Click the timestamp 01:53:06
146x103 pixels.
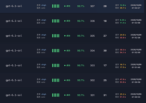pos(136,23)
